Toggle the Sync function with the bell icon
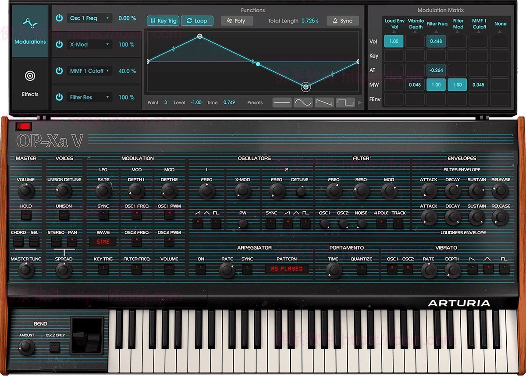Image resolution: width=526 pixels, height=376 pixels. [x=343, y=20]
